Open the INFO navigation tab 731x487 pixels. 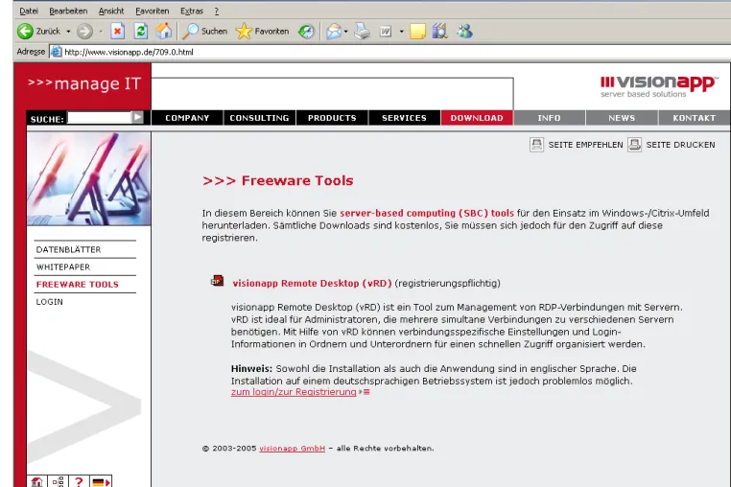[x=549, y=118]
